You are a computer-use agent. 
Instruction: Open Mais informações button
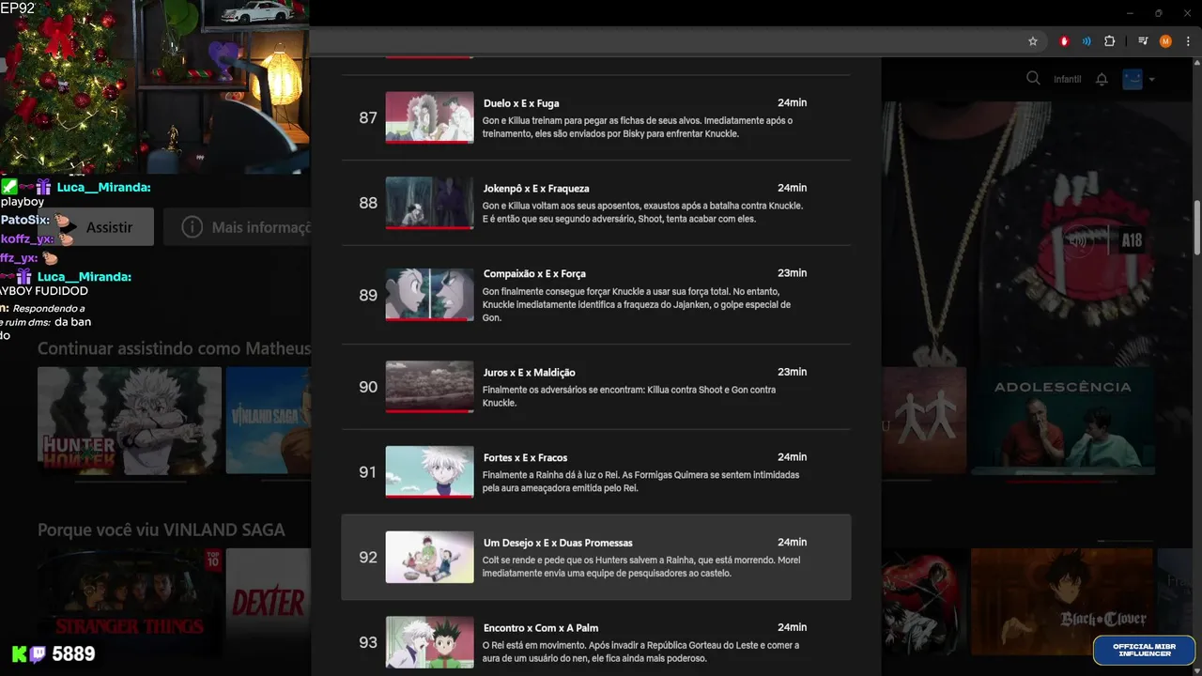coord(238,227)
